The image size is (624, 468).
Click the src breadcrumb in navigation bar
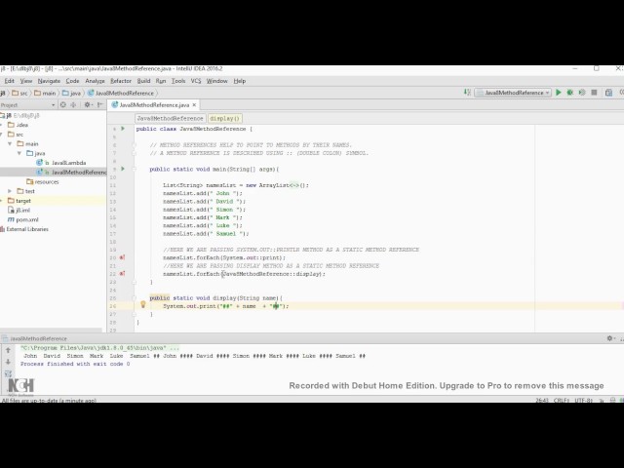pos(19,94)
